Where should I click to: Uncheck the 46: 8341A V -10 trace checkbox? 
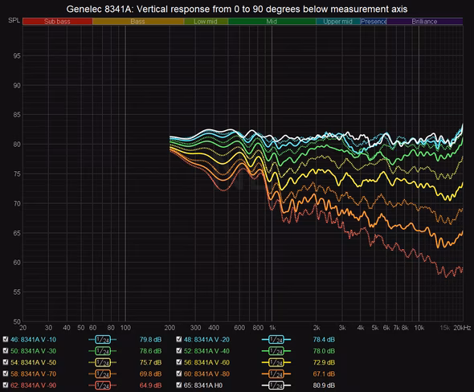coord(6,339)
